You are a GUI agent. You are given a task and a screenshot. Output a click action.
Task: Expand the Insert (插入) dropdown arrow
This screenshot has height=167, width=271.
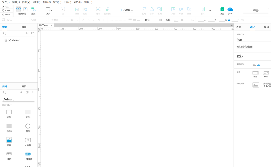(52, 10)
